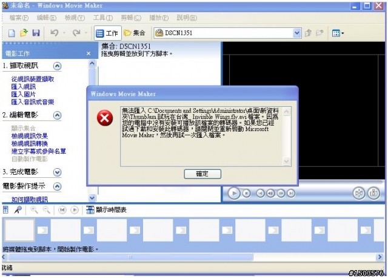
Task: Toggle the 工作 tasks pane button
Action: coord(108,33)
